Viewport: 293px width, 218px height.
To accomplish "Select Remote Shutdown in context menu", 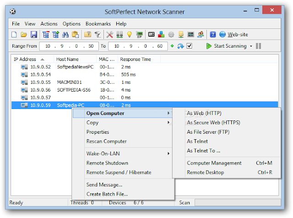I will click(x=123, y=163).
